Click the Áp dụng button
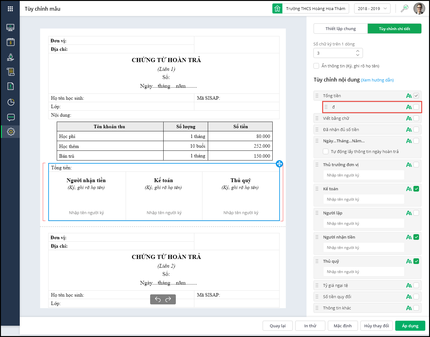The image size is (430, 337). click(410, 326)
